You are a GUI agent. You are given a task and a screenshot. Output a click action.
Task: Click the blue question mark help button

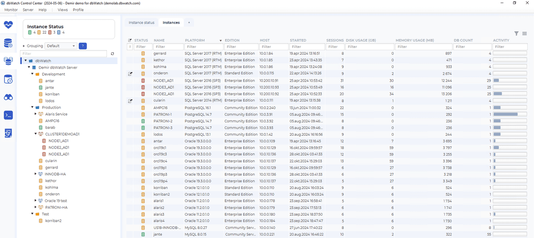[x=83, y=46]
